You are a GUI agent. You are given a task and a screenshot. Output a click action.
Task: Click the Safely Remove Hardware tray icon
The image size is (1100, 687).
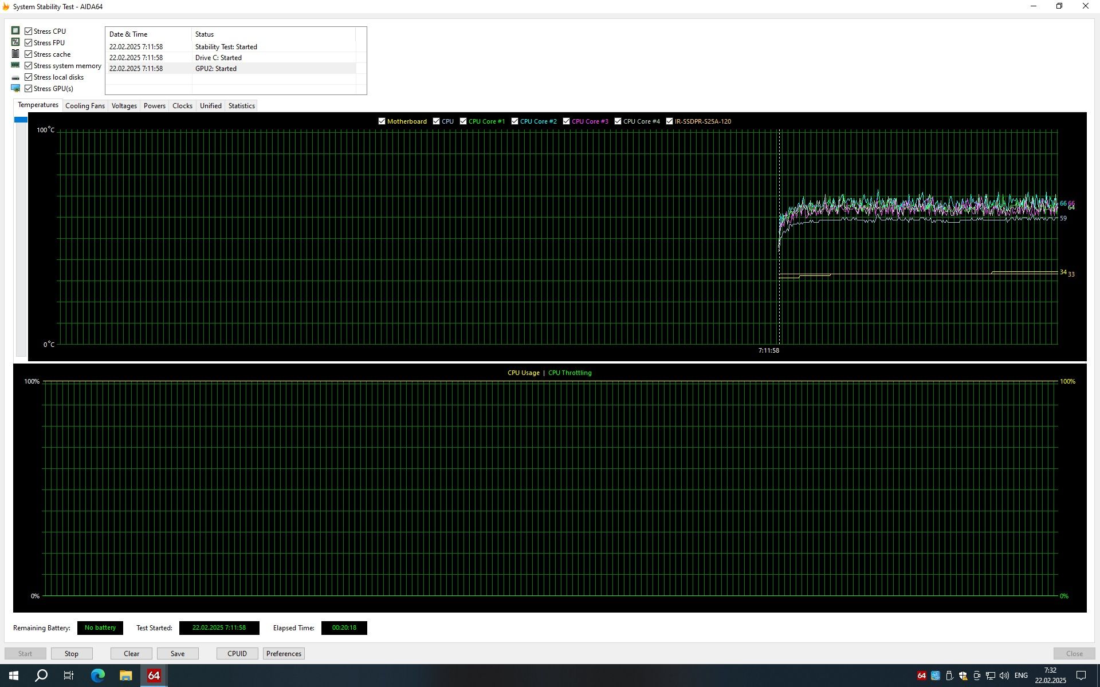[949, 676]
